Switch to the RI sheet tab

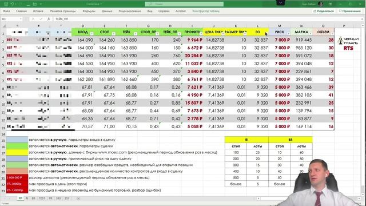27,199
